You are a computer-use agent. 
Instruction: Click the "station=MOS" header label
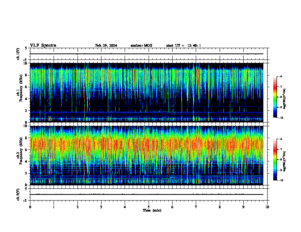141,45
